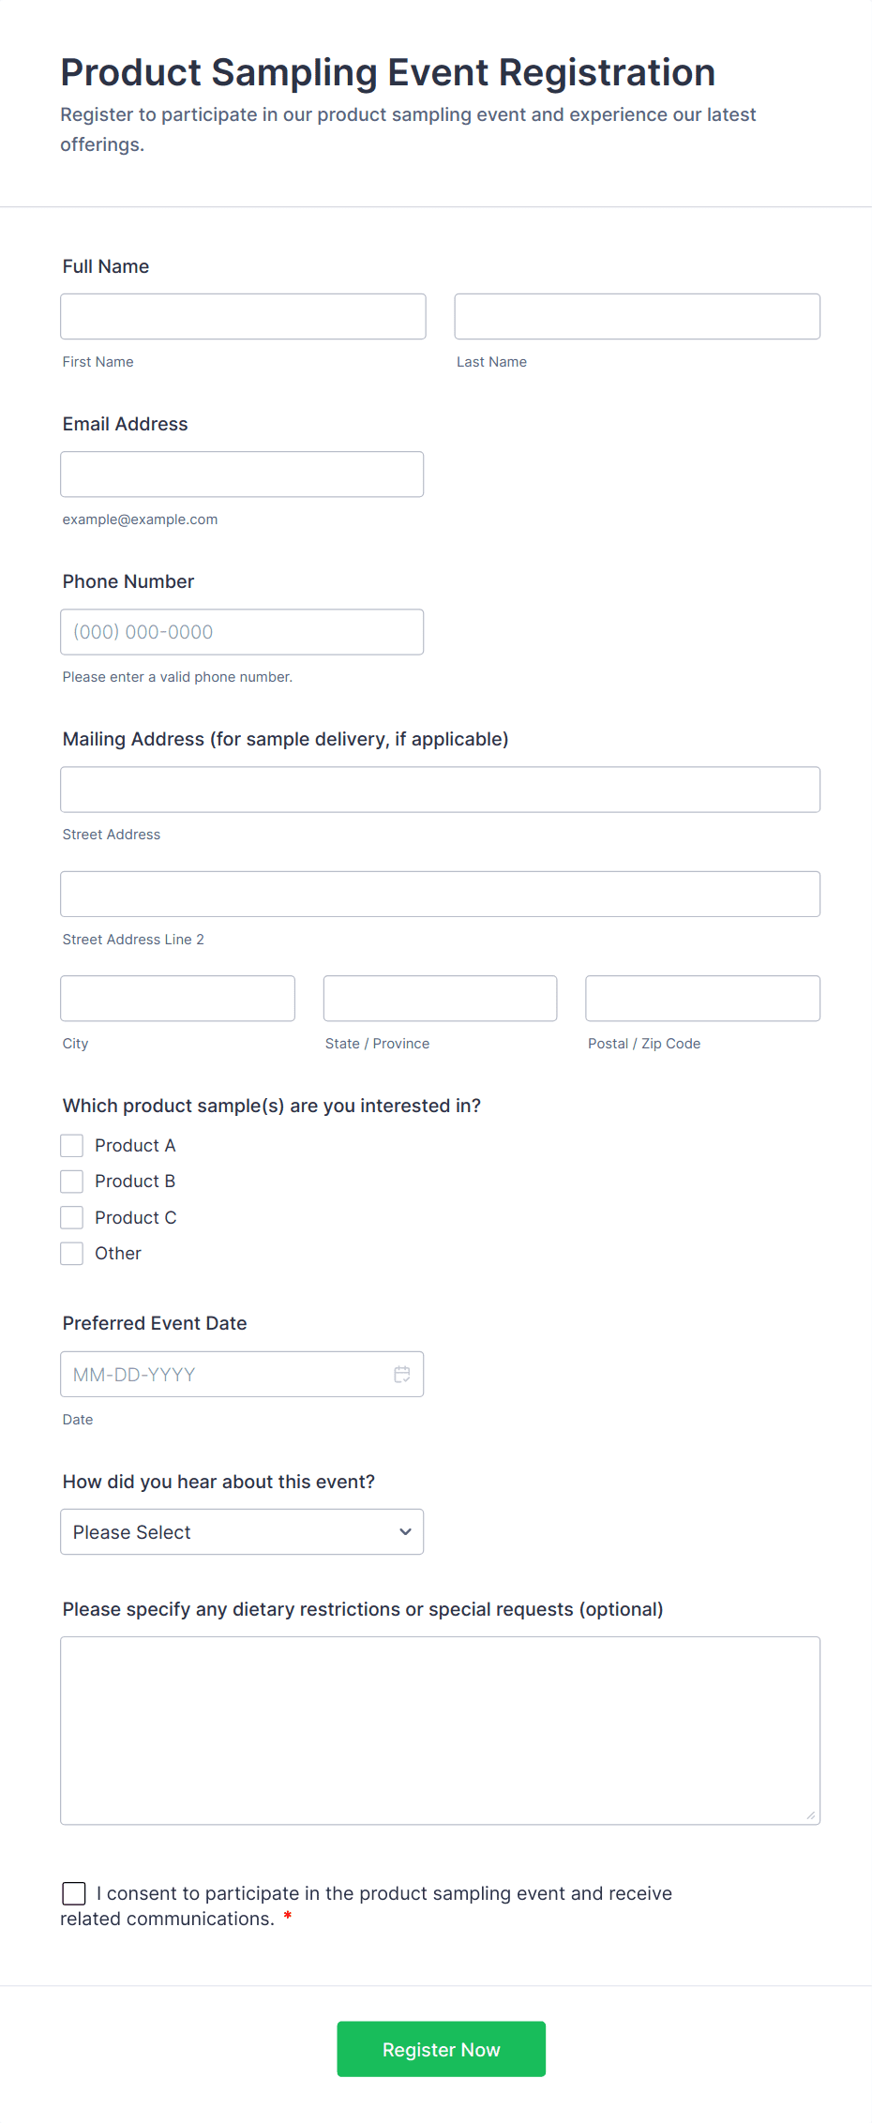Enable the consent to participate checkbox
Image resolution: width=872 pixels, height=2123 pixels.
tap(73, 1893)
